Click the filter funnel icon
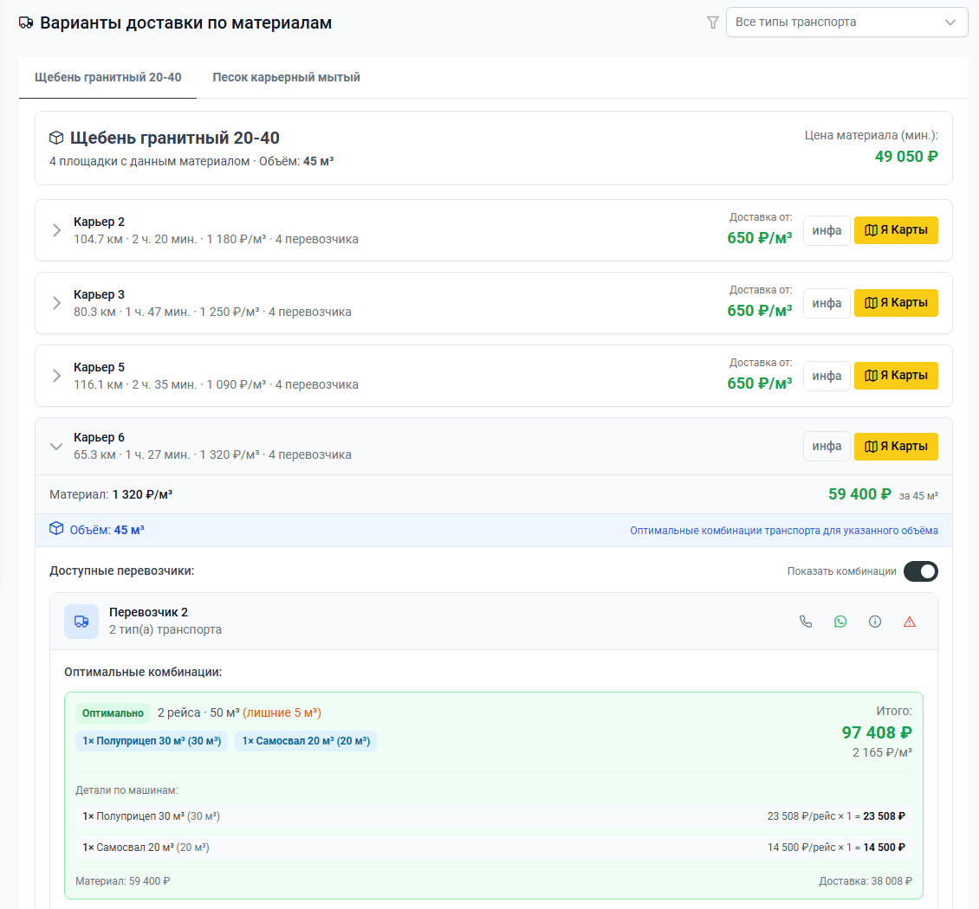The image size is (979, 909). (712, 23)
